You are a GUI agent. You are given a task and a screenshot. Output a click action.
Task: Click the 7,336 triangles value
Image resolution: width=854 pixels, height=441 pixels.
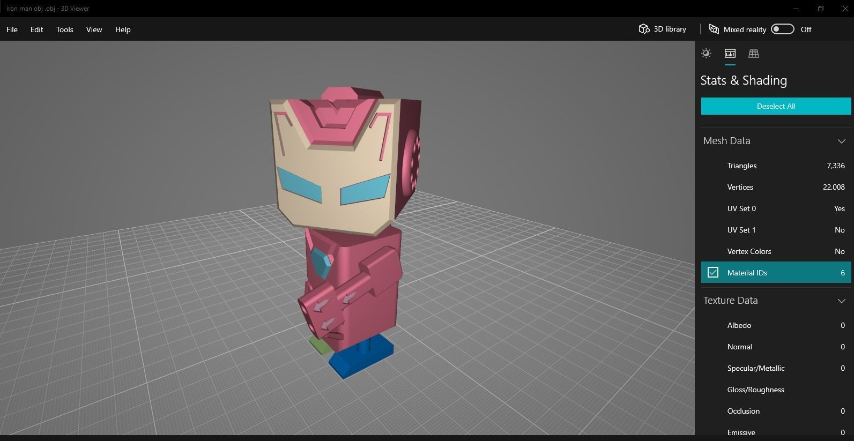(836, 166)
